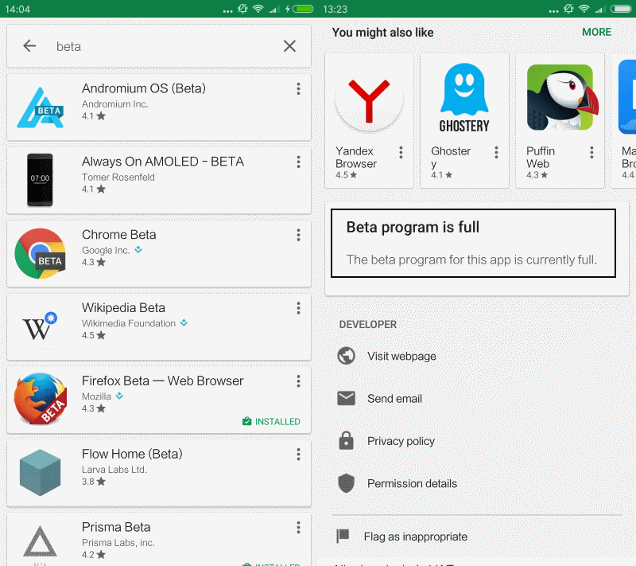Screen dimensions: 636x566
Task: Open overflow menu for Flow Home (Beta)
Action: [x=298, y=455]
